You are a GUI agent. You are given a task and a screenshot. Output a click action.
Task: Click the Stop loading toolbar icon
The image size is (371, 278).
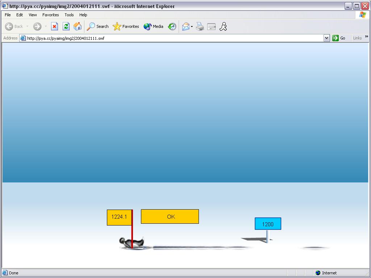[54, 26]
